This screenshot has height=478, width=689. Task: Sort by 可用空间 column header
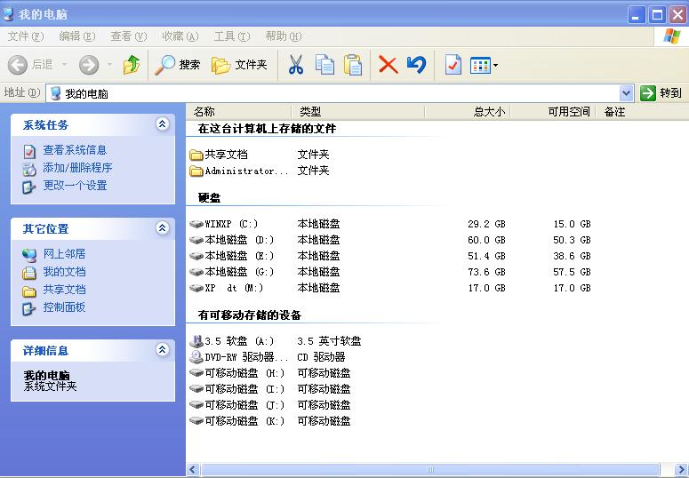coord(553,112)
